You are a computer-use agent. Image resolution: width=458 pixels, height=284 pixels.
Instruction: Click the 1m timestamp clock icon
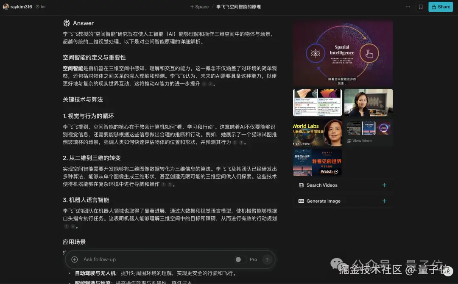click(x=37, y=7)
